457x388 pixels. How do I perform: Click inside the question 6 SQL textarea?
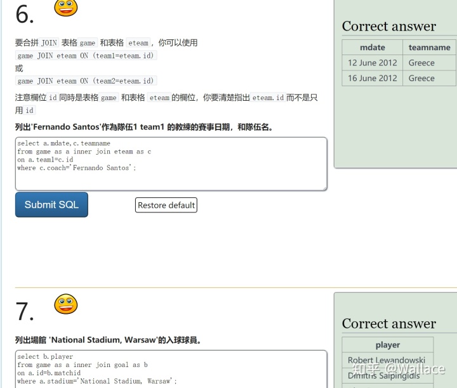click(171, 164)
